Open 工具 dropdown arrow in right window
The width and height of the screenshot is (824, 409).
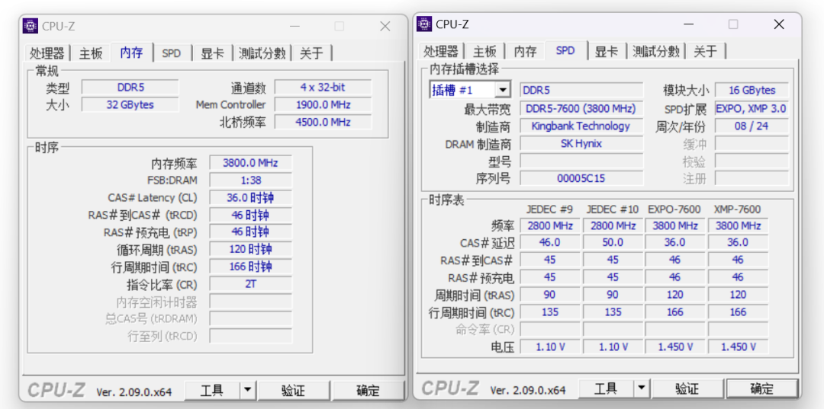tap(641, 388)
